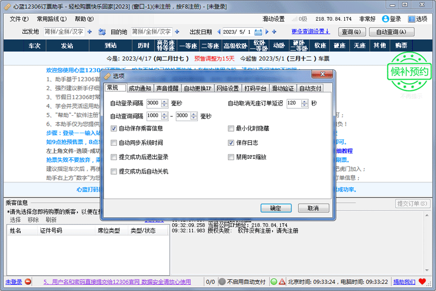The image size is (436, 291).
Task: Click the 取消 button in the options dialog
Action: [313, 208]
